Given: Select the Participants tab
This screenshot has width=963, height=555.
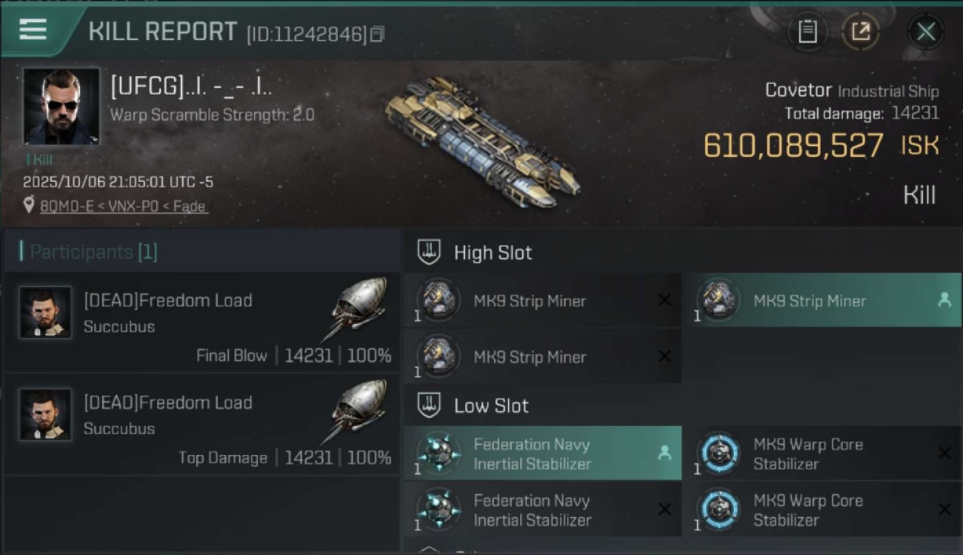Looking at the screenshot, I should point(89,252).
